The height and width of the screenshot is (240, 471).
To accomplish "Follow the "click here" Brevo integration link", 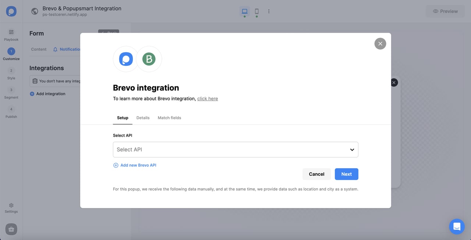I will tap(207, 98).
